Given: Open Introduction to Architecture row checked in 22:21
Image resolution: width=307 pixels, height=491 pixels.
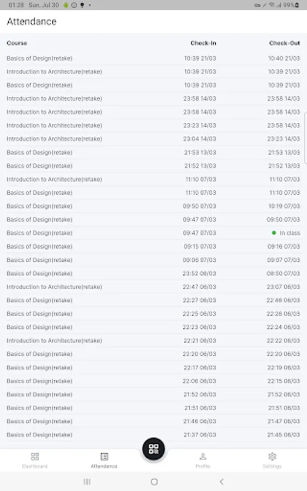Looking at the screenshot, I should click(153, 340).
